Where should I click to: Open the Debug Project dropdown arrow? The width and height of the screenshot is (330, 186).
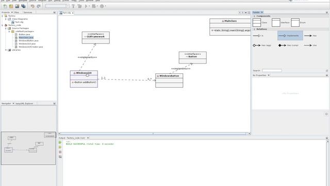[x=97, y=6]
